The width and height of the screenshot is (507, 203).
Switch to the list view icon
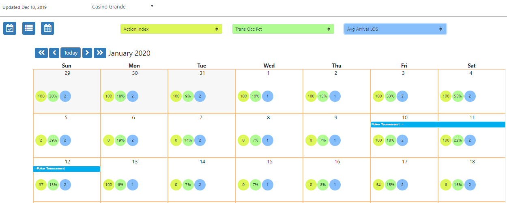[29, 28]
